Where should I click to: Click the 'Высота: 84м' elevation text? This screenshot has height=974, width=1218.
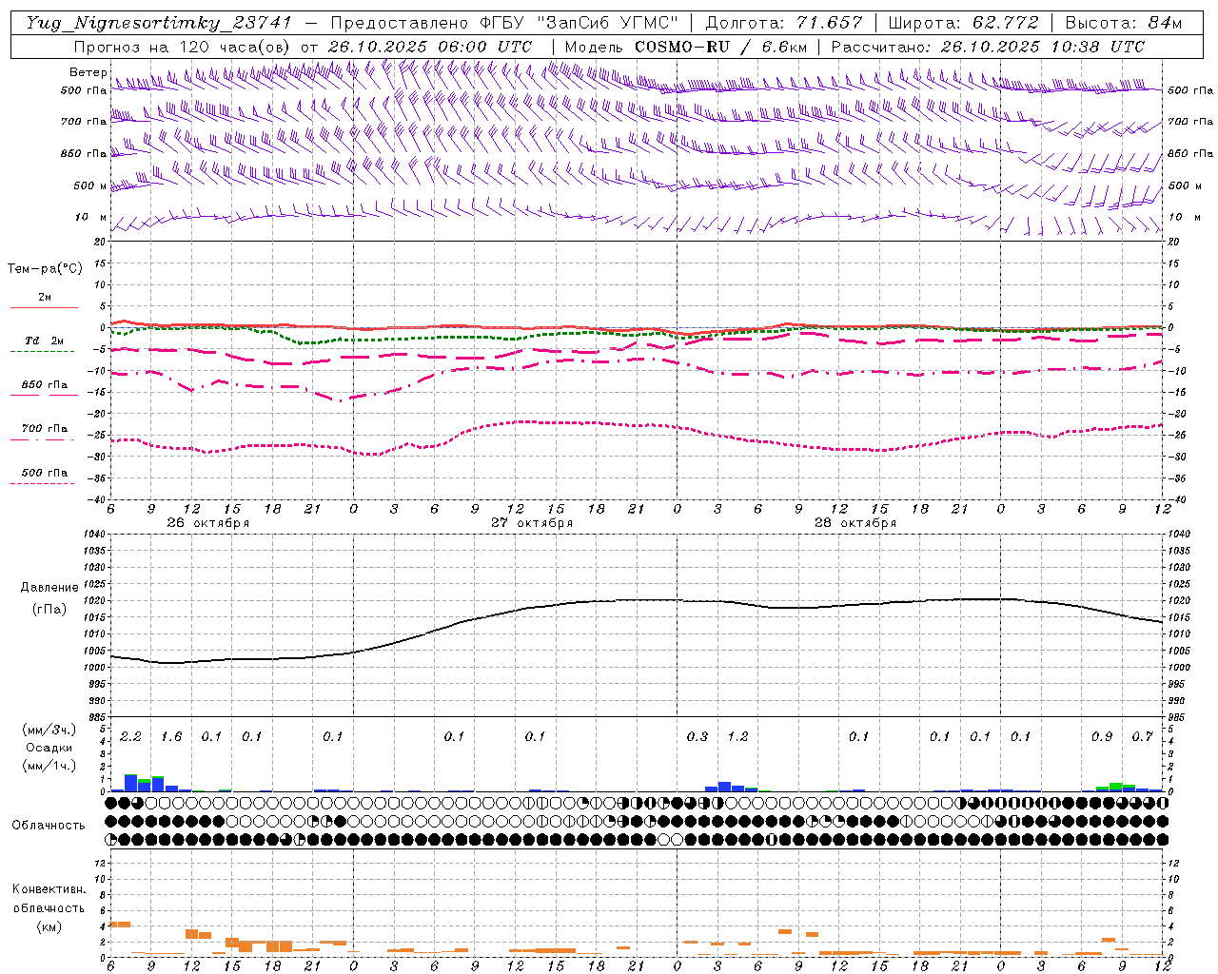click(1124, 23)
